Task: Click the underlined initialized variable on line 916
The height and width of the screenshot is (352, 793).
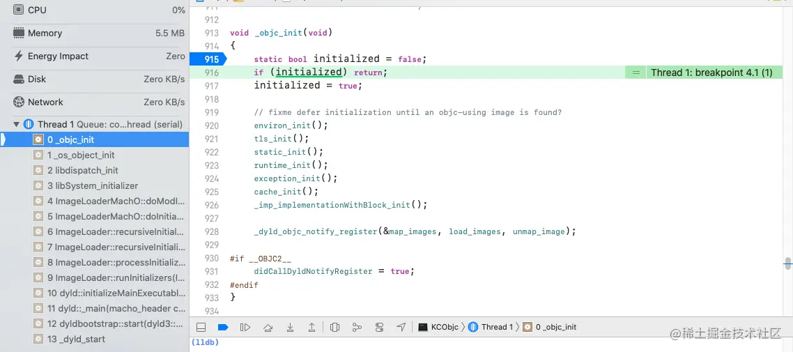Action: pyautogui.click(x=309, y=72)
